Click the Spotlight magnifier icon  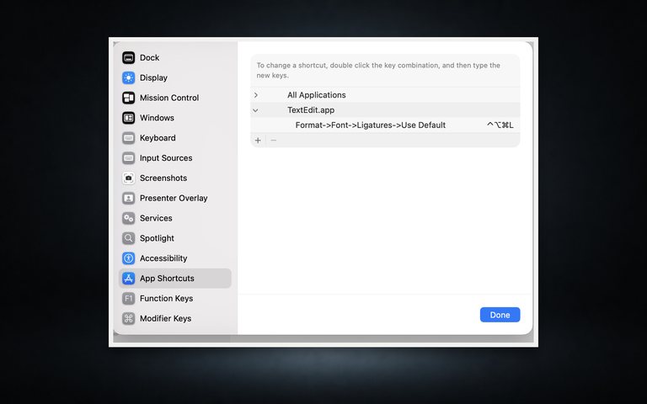tap(128, 238)
